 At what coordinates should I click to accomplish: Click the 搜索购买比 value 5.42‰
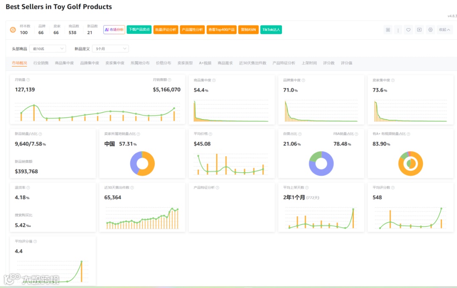(x=23, y=225)
